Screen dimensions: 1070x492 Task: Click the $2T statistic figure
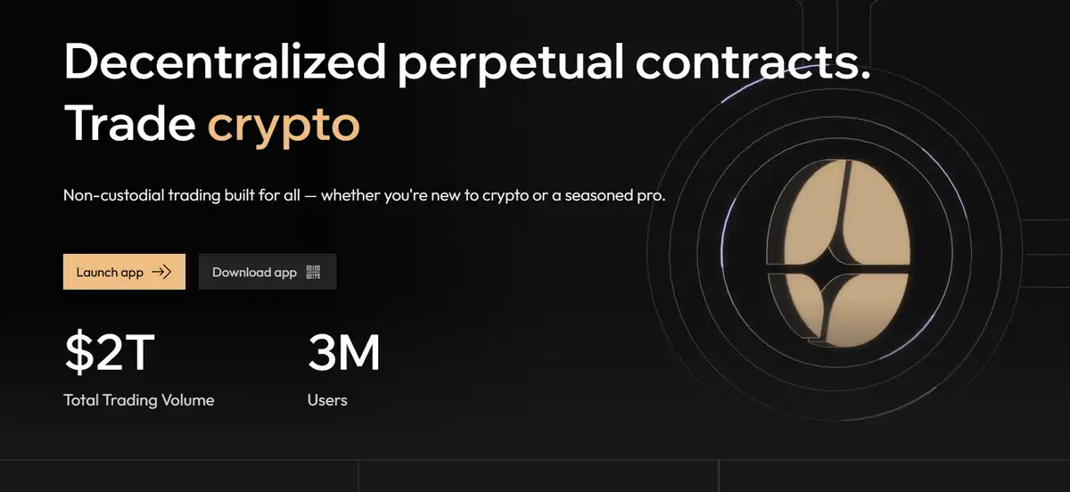(109, 353)
